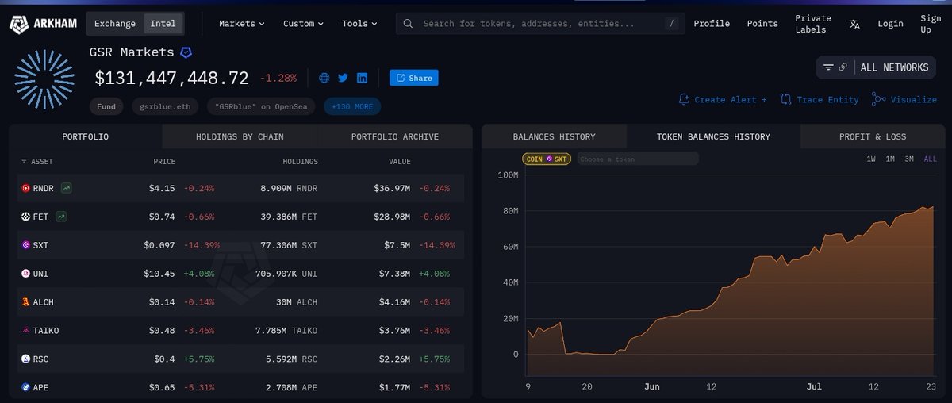
Task: Open the Profit & Loss tab
Action: [x=873, y=136]
